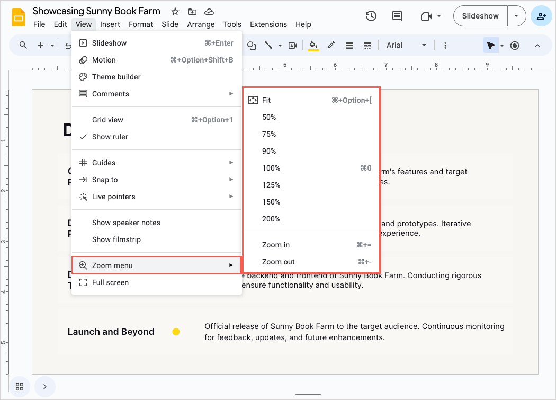Screen dimensions: 556x400
Task: Open grid view icon at bottom left
Action: point(20,387)
